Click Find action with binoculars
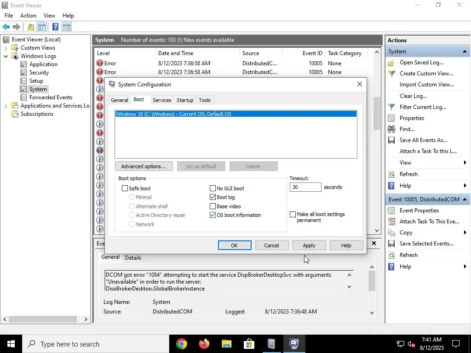This screenshot has height=353, width=471. coord(407,129)
